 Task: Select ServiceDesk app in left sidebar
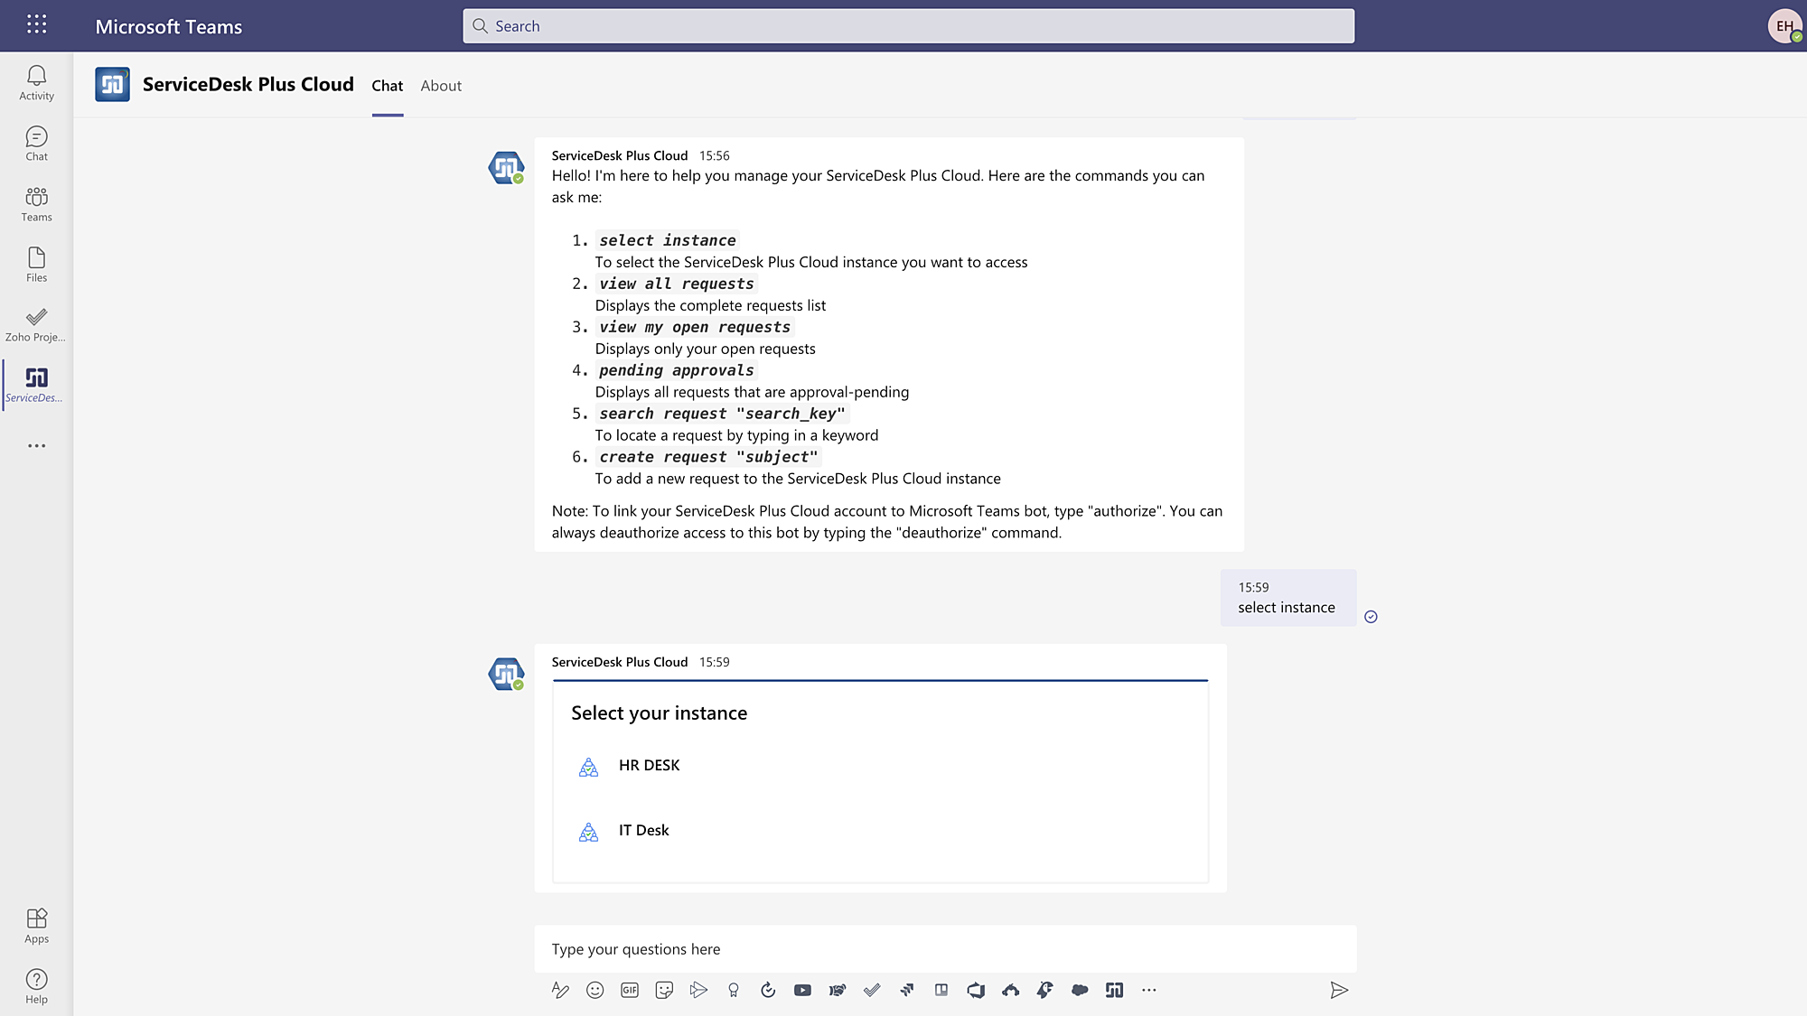coord(36,385)
